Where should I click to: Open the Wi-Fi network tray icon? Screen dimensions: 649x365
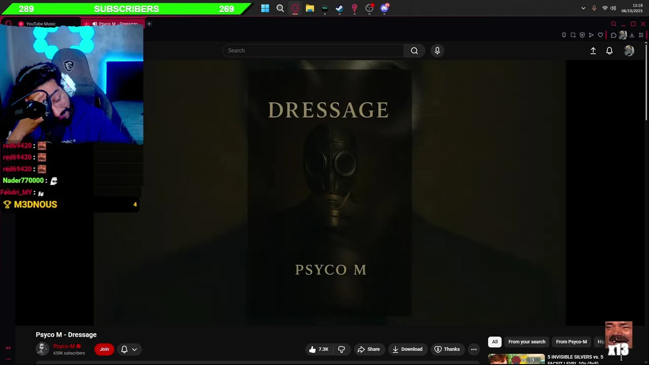[x=605, y=8]
